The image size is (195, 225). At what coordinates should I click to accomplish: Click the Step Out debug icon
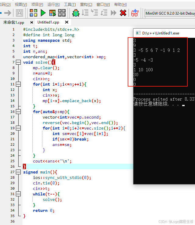coord(104,12)
